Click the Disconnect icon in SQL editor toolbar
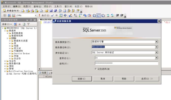 point(9,15)
